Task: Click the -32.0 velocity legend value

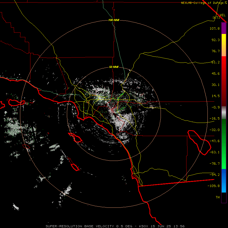Action: tap(215, 130)
